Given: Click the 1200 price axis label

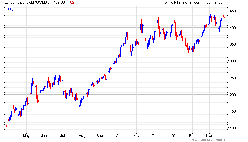Looking at the screenshot, I should [x=232, y=95].
